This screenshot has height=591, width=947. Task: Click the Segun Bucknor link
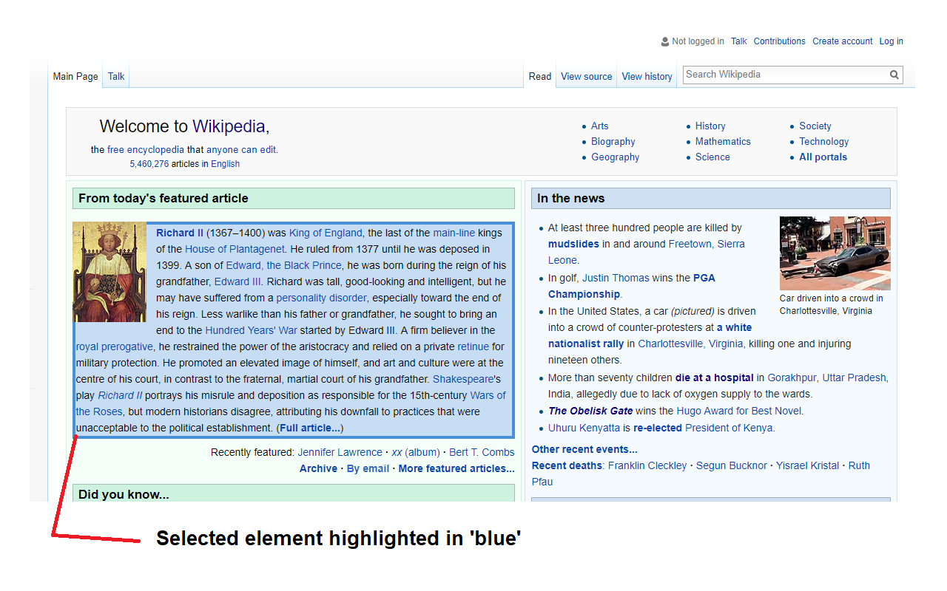tap(732, 465)
